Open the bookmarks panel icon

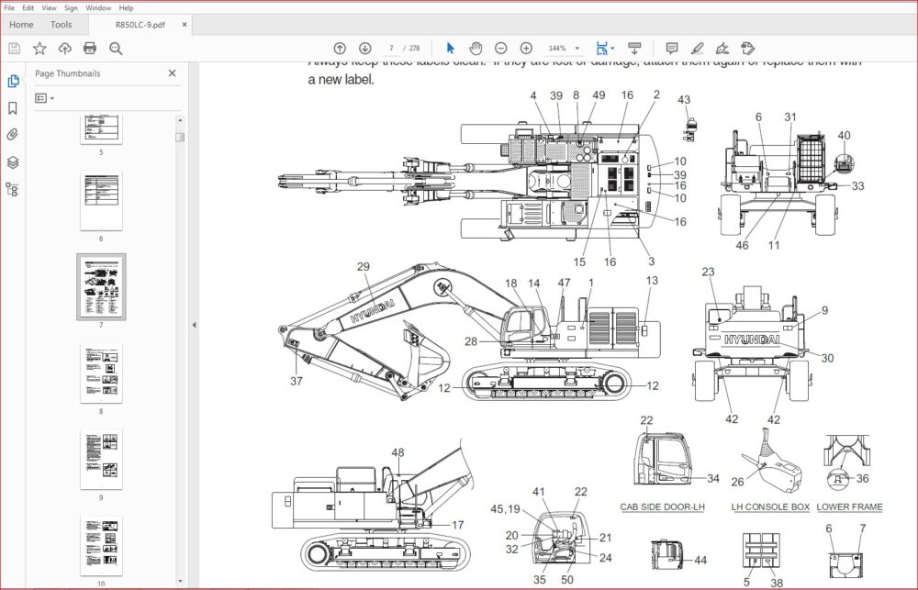[x=12, y=107]
